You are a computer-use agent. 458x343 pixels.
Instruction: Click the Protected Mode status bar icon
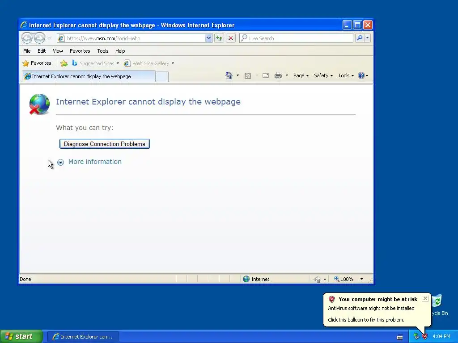(317, 279)
